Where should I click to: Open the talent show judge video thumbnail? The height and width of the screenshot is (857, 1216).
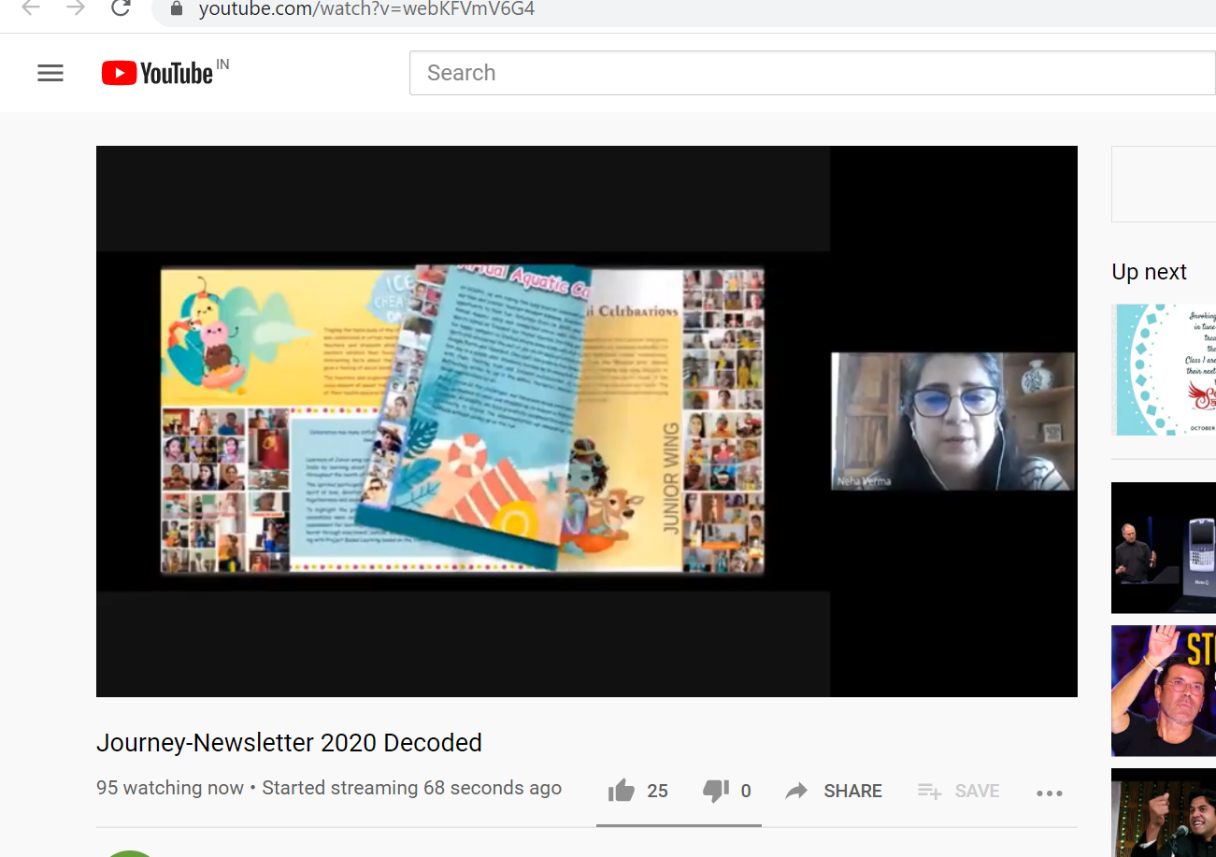tap(1164, 691)
